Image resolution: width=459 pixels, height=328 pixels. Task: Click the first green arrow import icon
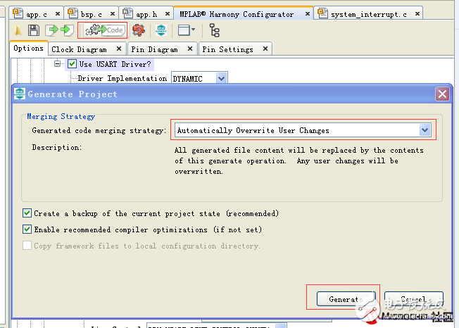[51, 30]
